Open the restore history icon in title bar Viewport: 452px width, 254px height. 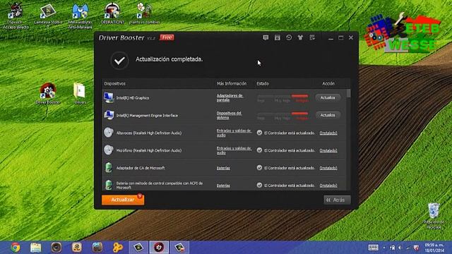pos(289,37)
